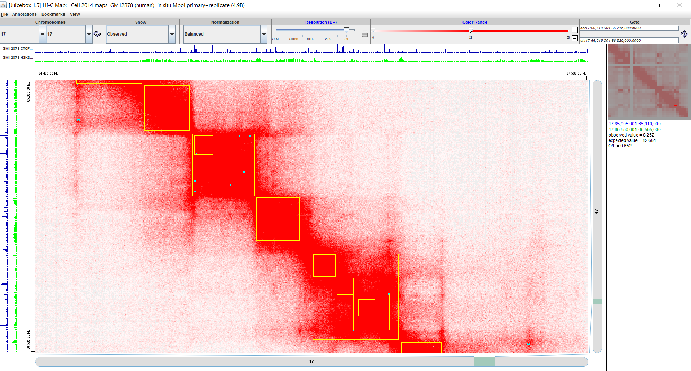This screenshot has height=371, width=691.
Task: Expand the Show Observed dropdown
Action: 172,34
